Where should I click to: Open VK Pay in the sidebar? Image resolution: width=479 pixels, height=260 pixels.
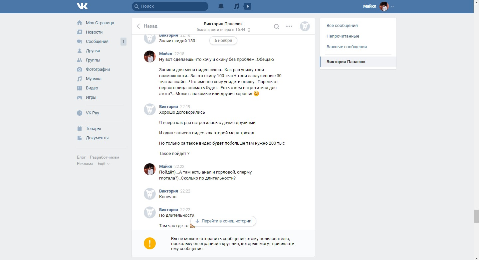click(92, 113)
